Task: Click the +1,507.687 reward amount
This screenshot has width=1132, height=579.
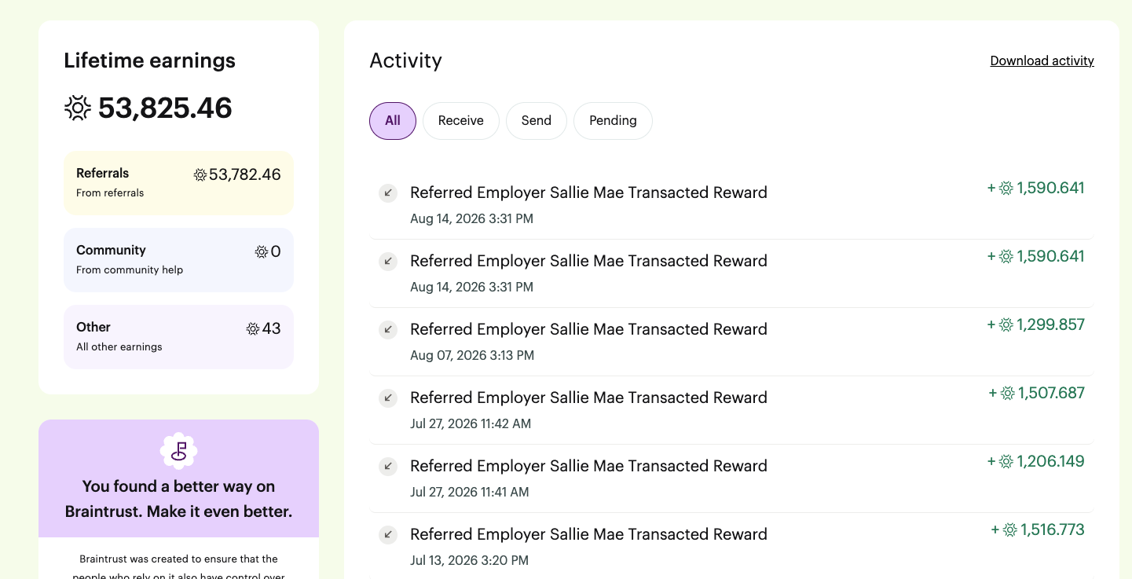Action: pyautogui.click(x=1036, y=393)
